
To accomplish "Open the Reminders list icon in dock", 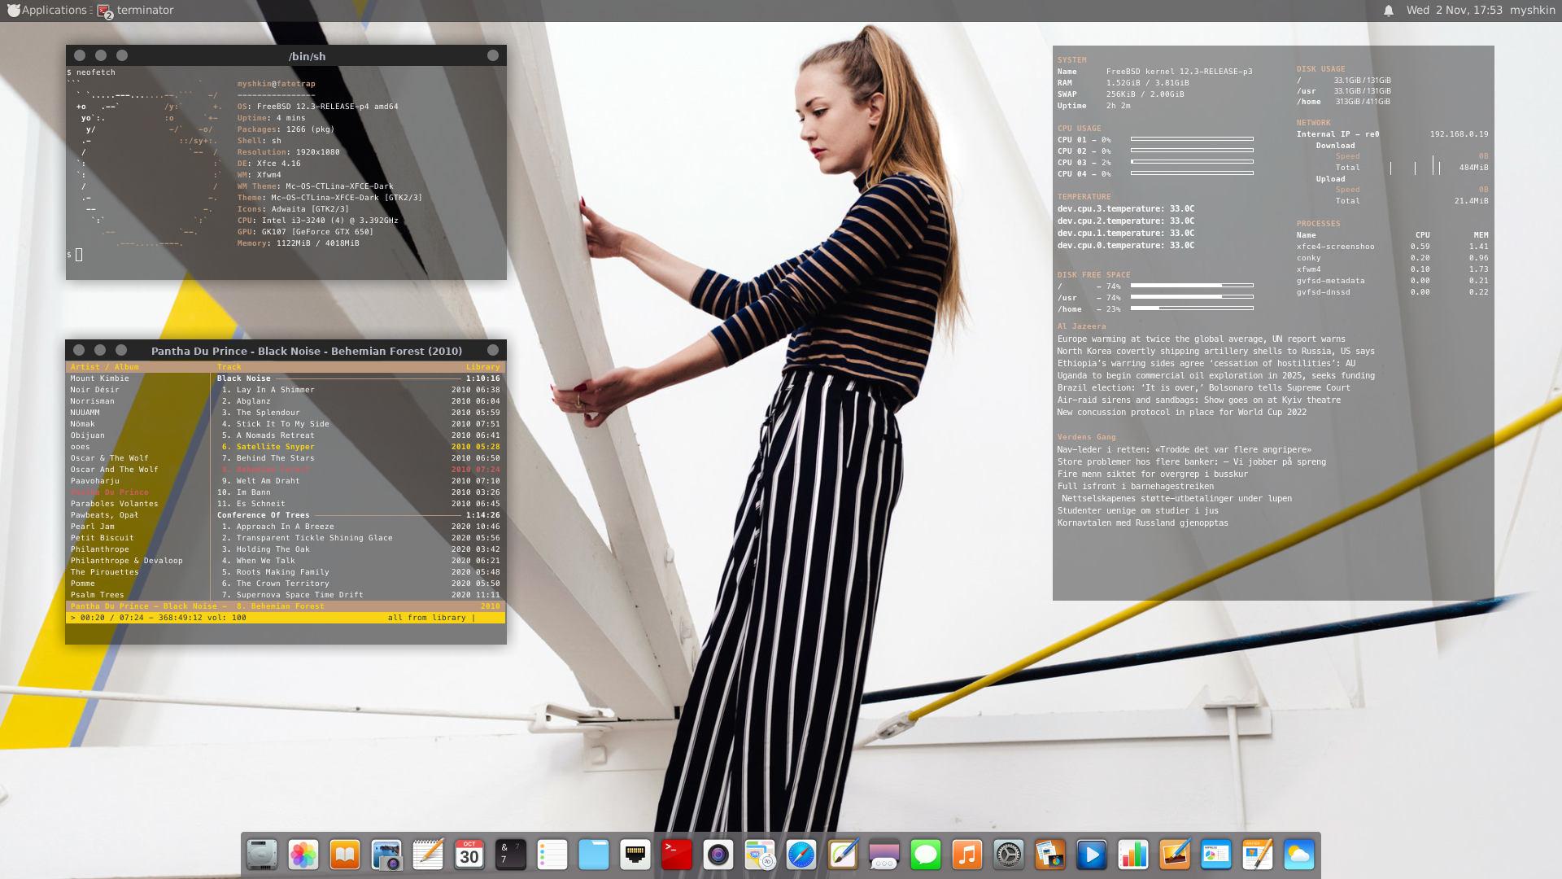I will pyautogui.click(x=552, y=855).
